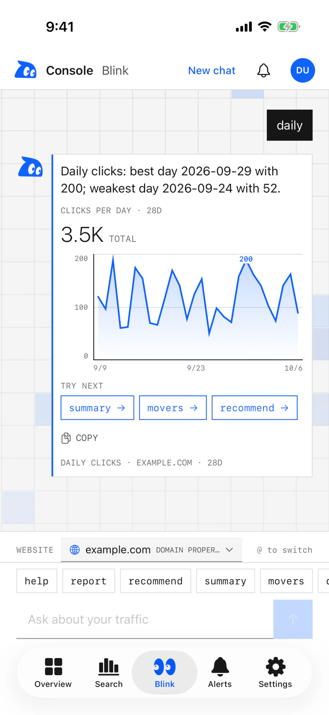
Task: Tap the 'DAILY CLICKS · EXAMPLE.COM · 28D' footer
Action: (141, 463)
